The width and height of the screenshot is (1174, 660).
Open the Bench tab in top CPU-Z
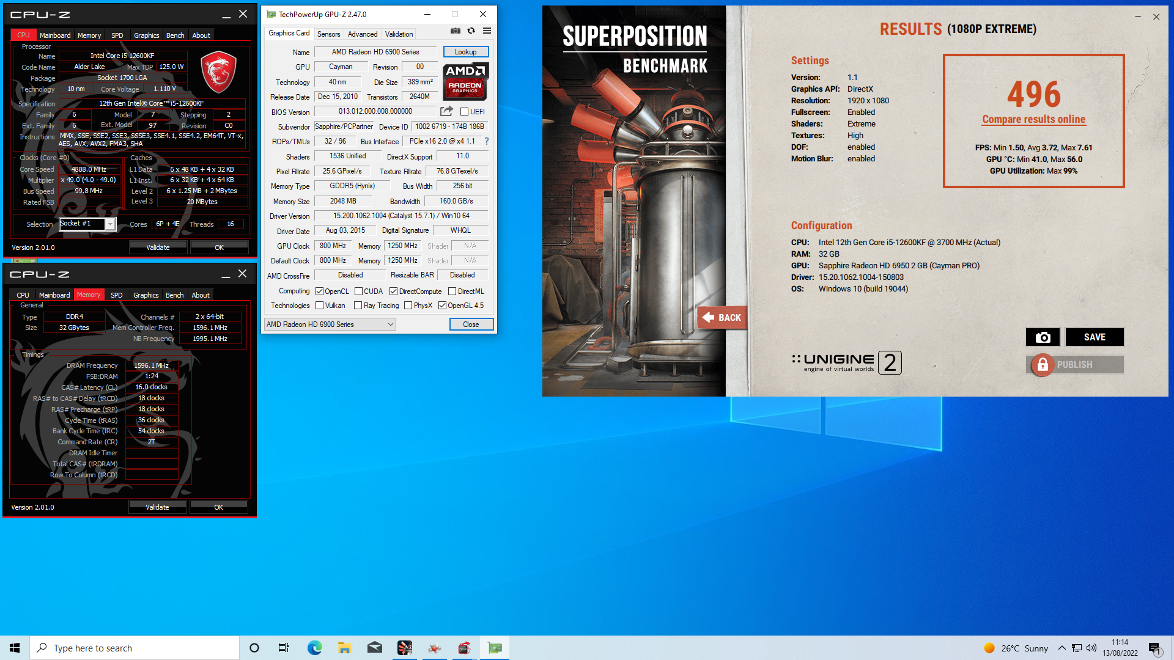(175, 35)
